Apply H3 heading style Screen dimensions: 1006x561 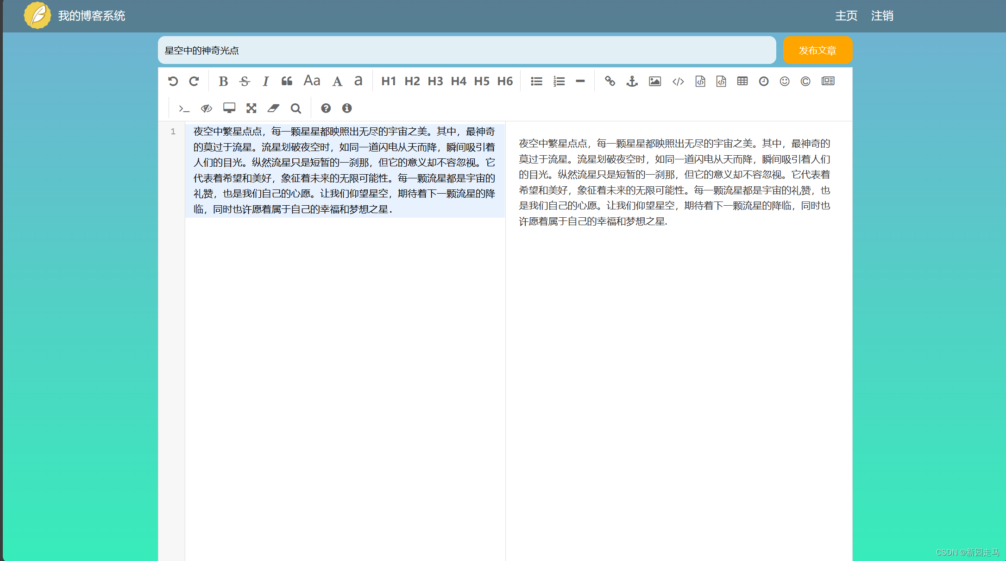coord(435,82)
